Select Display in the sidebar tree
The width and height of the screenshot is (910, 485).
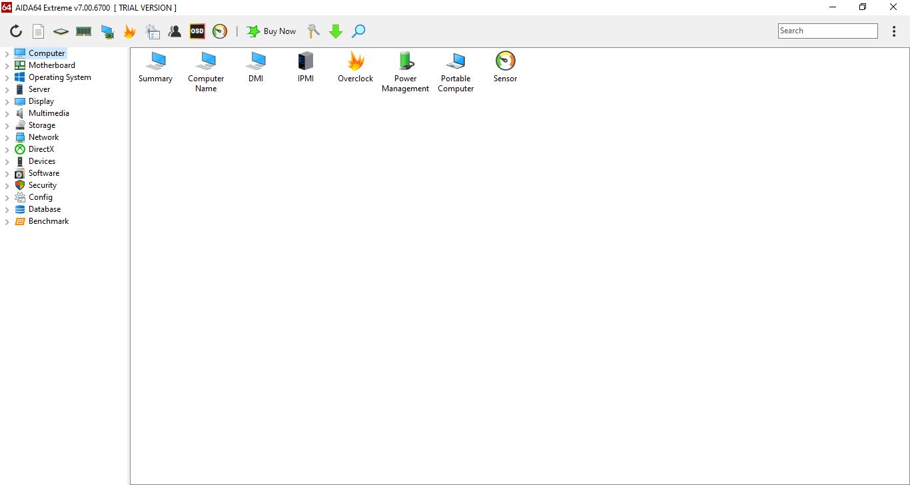35,101
